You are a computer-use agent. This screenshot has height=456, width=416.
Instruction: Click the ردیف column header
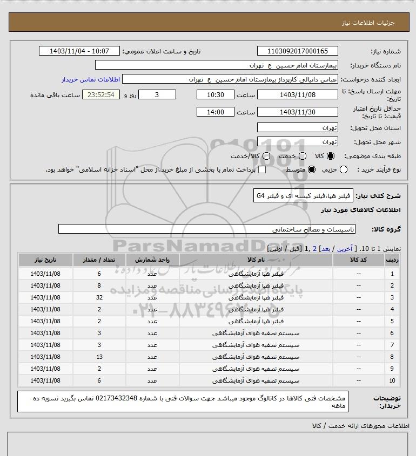pyautogui.click(x=392, y=260)
